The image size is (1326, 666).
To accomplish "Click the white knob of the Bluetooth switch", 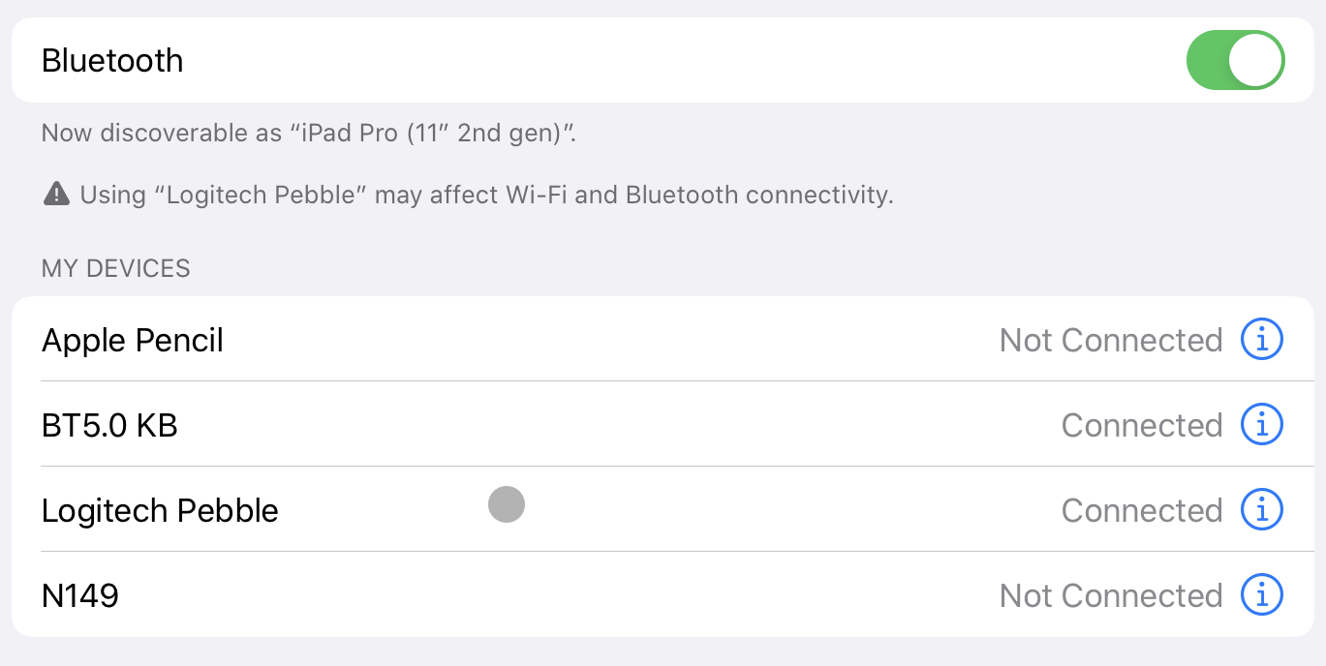I will (1255, 60).
